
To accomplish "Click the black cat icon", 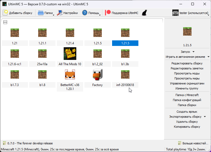I will click(x=144, y=13).
